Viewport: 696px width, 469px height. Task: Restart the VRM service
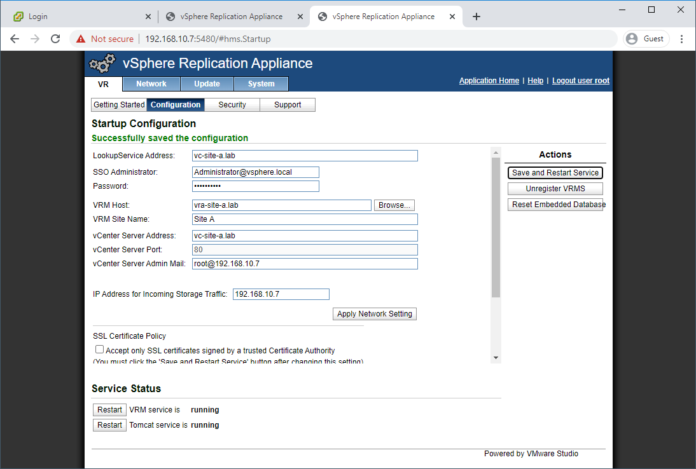109,410
